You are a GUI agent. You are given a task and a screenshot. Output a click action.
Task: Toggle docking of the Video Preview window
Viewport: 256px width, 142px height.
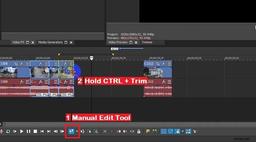131,42
